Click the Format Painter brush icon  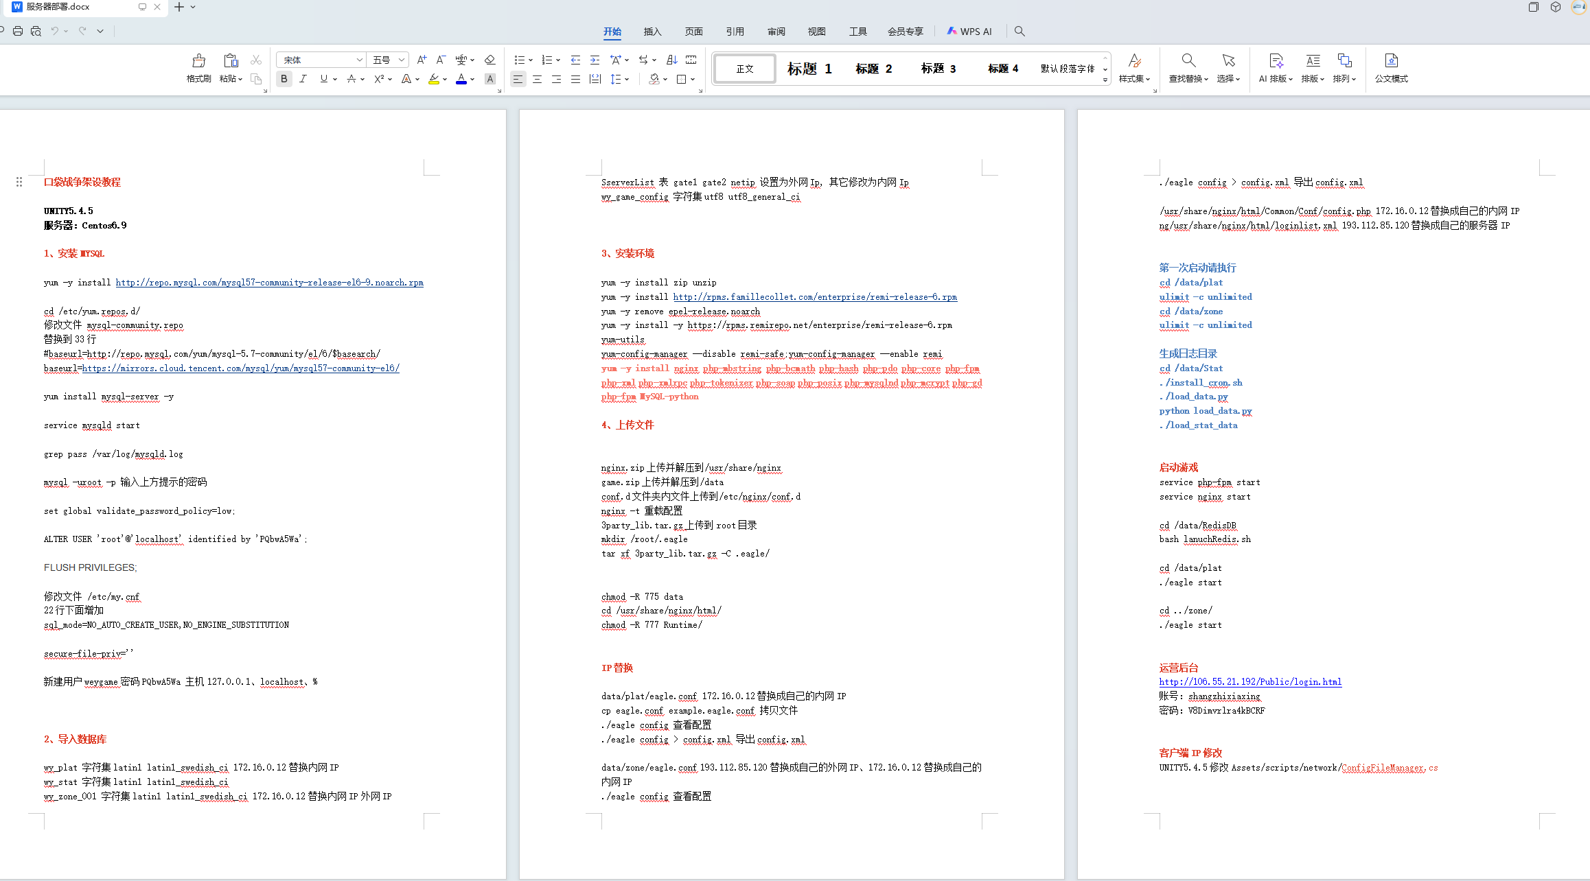[198, 62]
